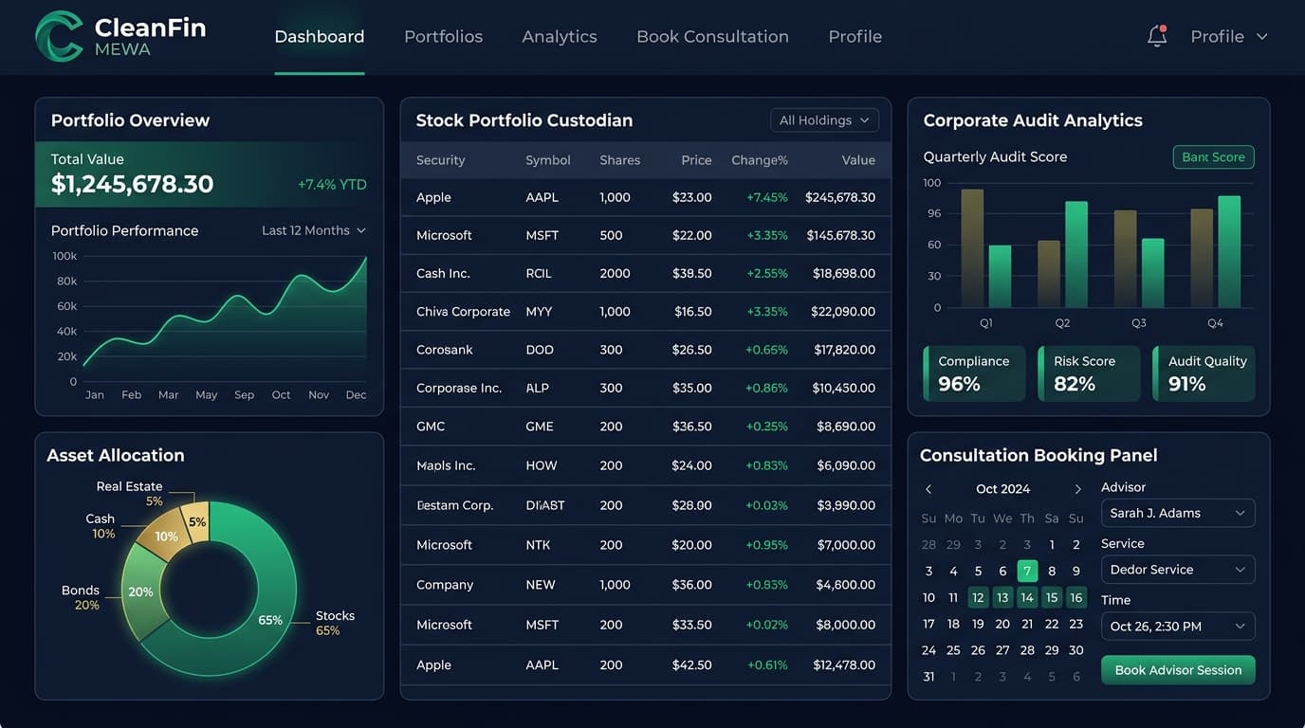
Task: Click the Cash Inc. row name
Action: [443, 273]
